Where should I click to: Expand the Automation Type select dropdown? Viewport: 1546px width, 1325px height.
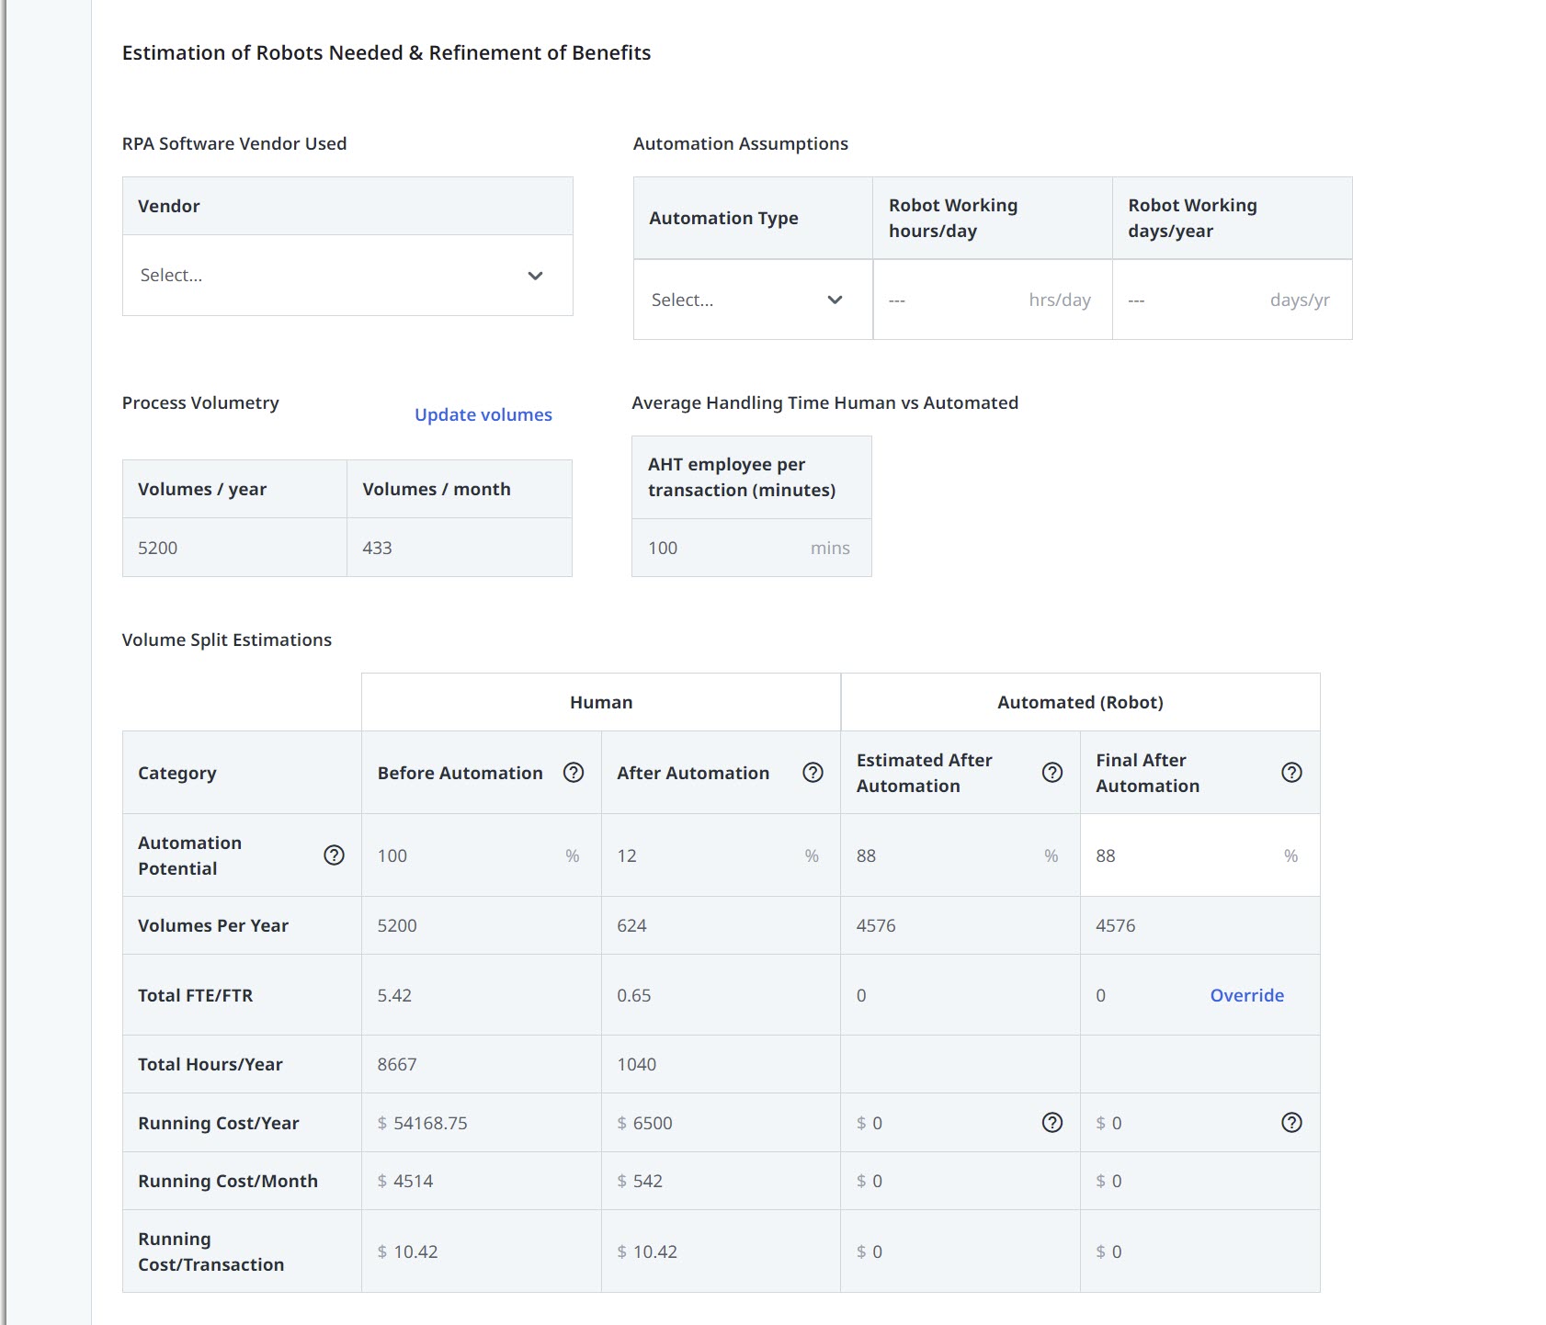753,300
